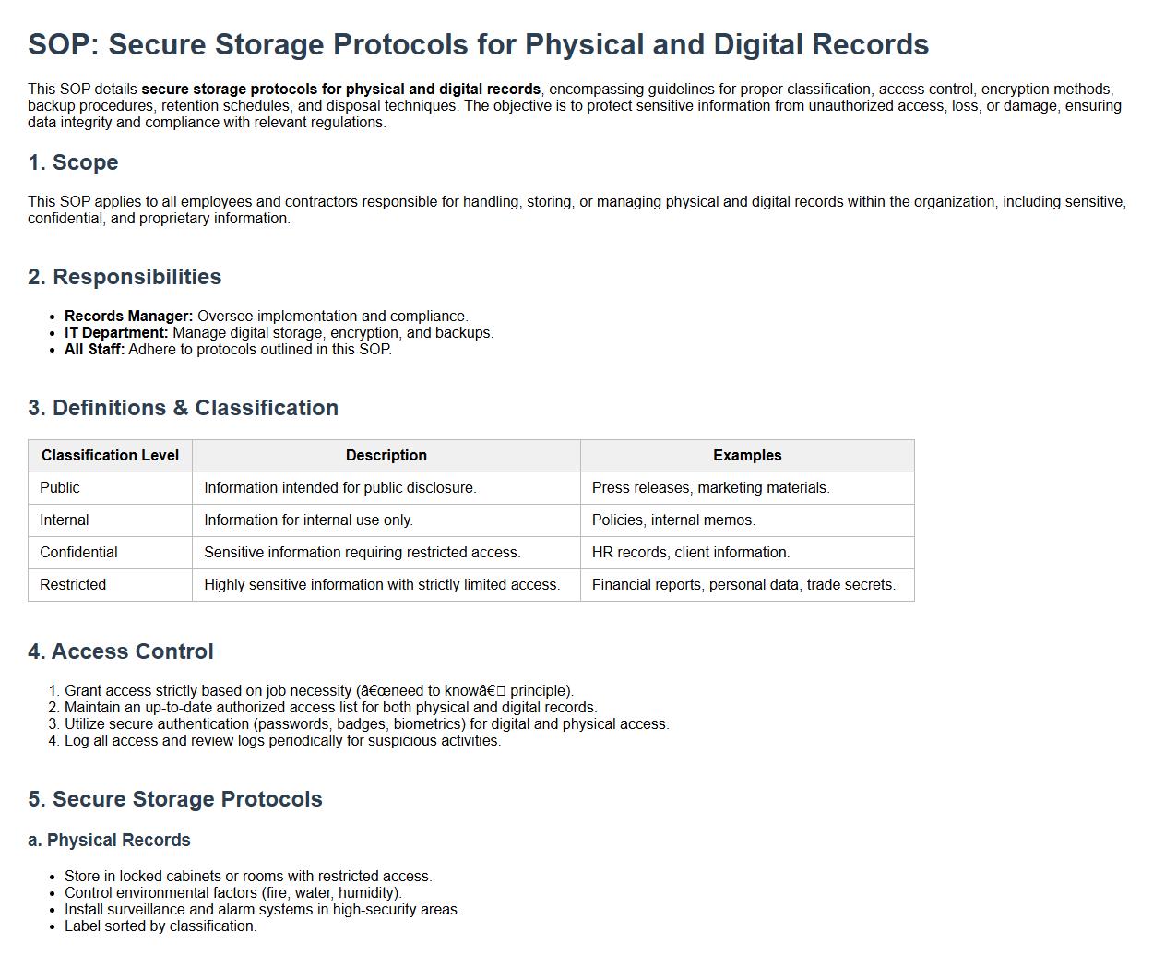Click the "Restricted" classification cell
1165x956 pixels.
pyautogui.click(x=73, y=585)
